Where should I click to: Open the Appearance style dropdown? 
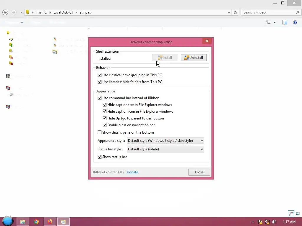point(165,140)
